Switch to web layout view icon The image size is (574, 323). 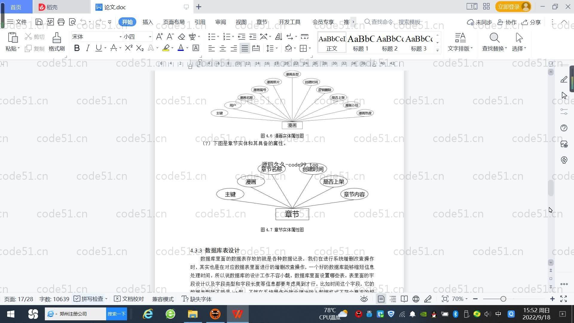pos(416,299)
